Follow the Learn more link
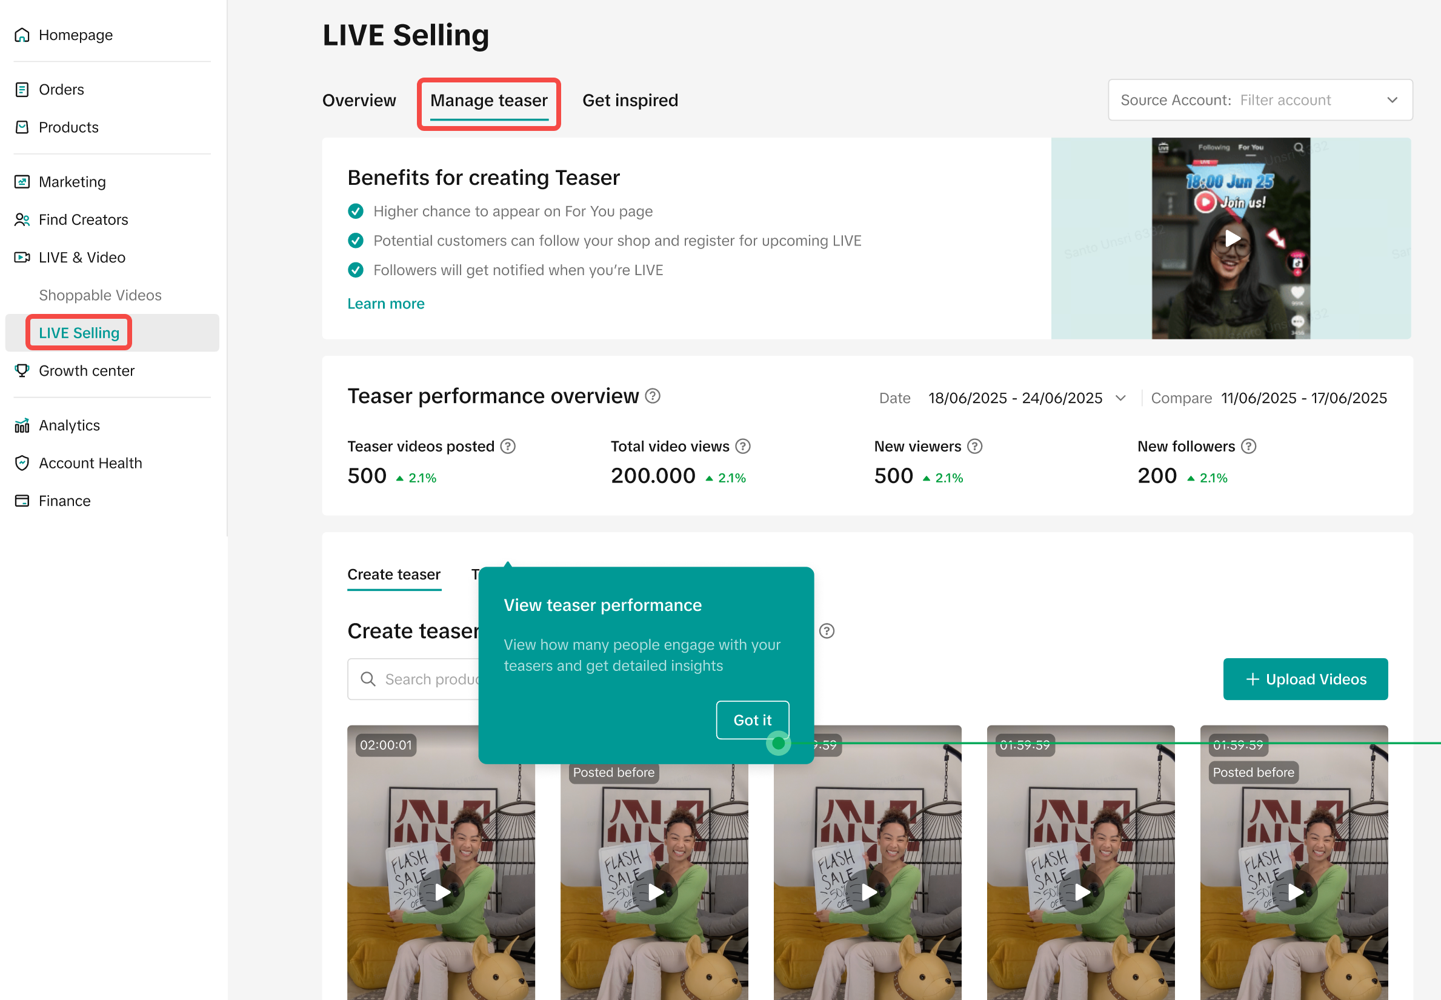 386,304
